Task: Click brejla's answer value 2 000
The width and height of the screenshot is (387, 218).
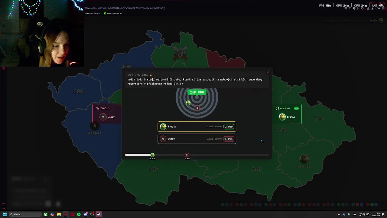Action: (229, 127)
